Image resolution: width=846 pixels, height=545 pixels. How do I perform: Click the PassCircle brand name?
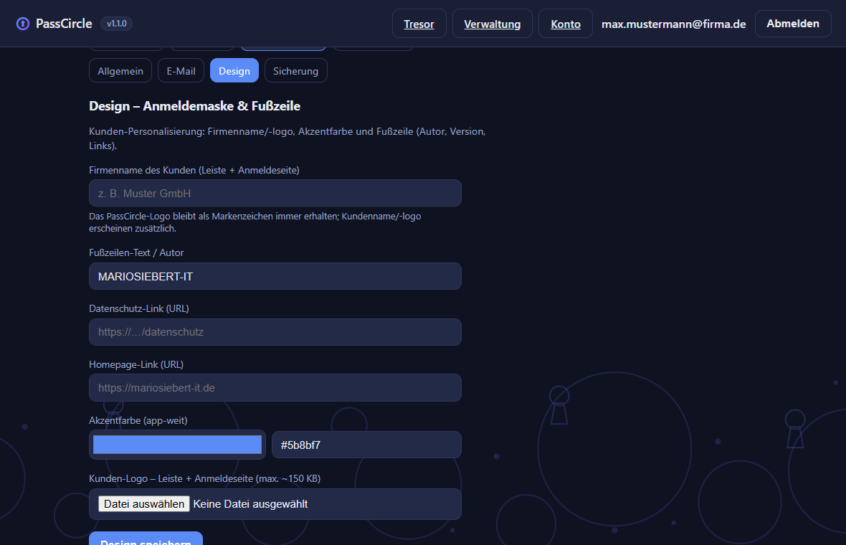[64, 24]
